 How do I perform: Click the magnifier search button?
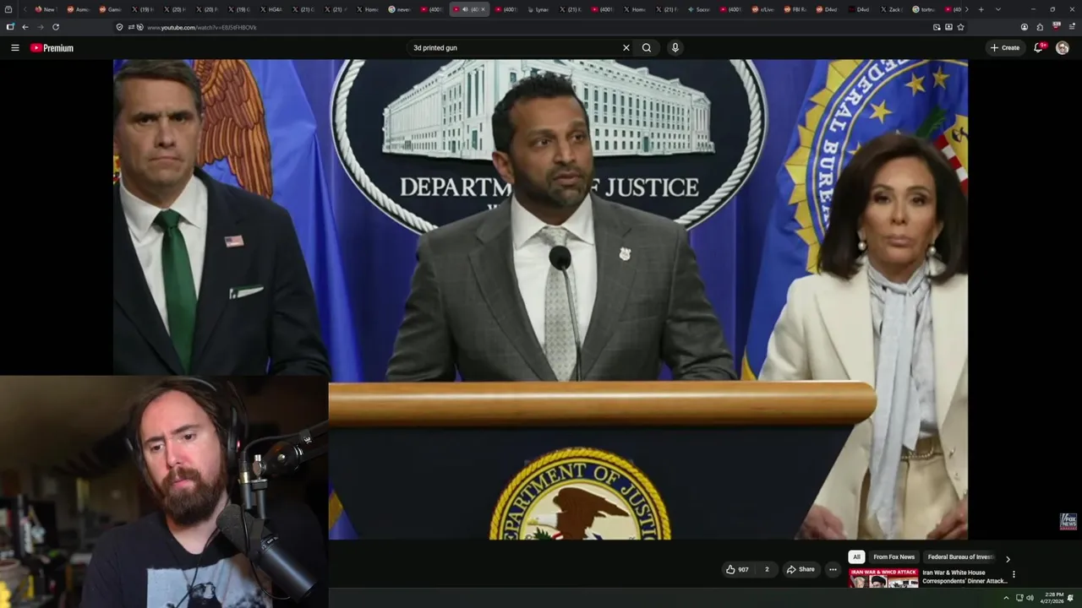[647, 48]
